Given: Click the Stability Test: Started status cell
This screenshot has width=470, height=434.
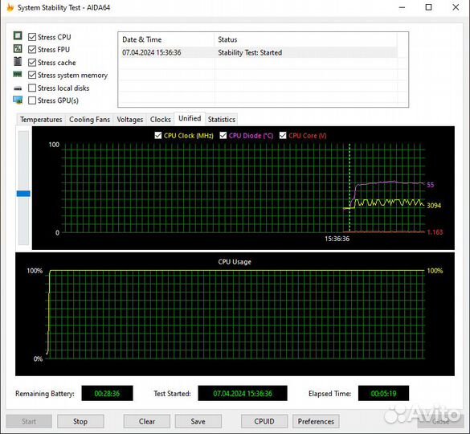Looking at the screenshot, I should pos(250,52).
